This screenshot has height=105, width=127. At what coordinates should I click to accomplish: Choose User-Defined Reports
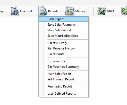point(63,94)
